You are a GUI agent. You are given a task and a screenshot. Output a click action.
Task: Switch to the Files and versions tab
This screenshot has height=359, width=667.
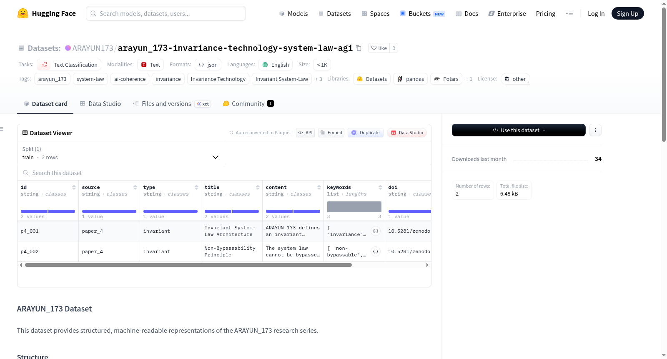[x=172, y=104]
